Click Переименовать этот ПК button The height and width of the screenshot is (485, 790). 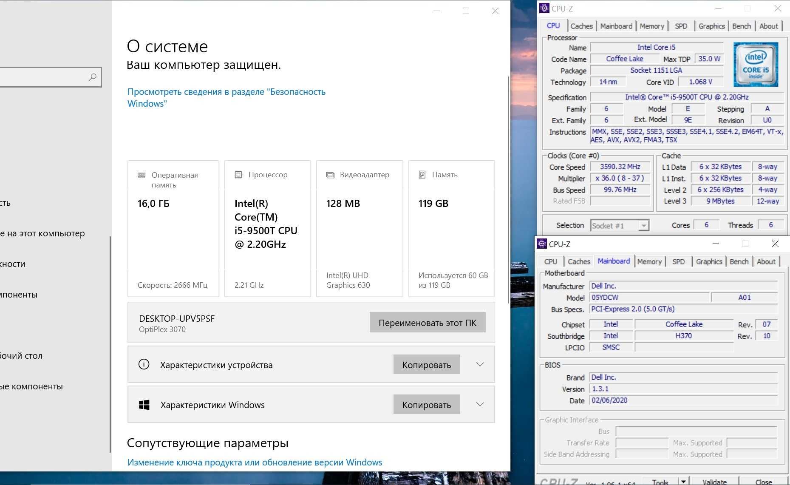[428, 323]
